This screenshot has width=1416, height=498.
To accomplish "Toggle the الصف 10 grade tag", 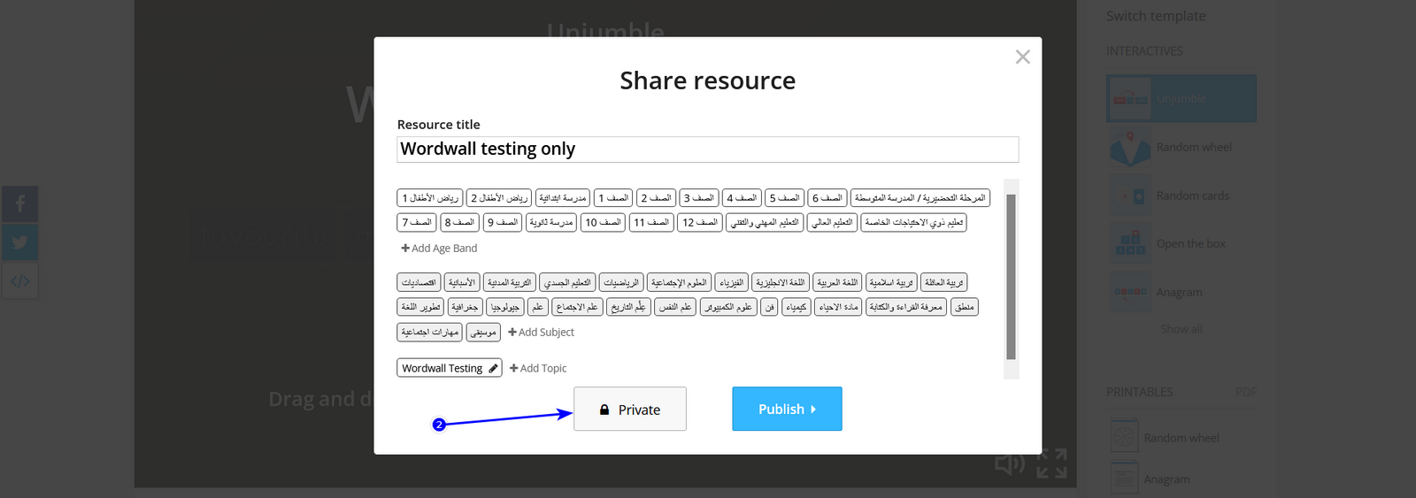I will point(603,223).
